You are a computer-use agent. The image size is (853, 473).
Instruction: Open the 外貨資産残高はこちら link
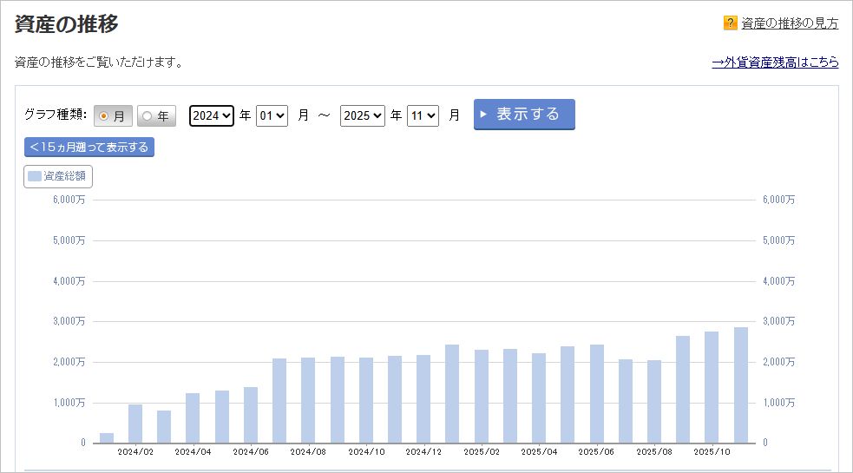point(775,62)
